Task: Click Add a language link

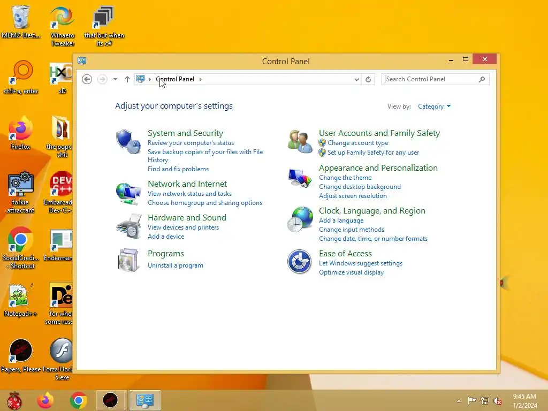Action: (x=341, y=220)
